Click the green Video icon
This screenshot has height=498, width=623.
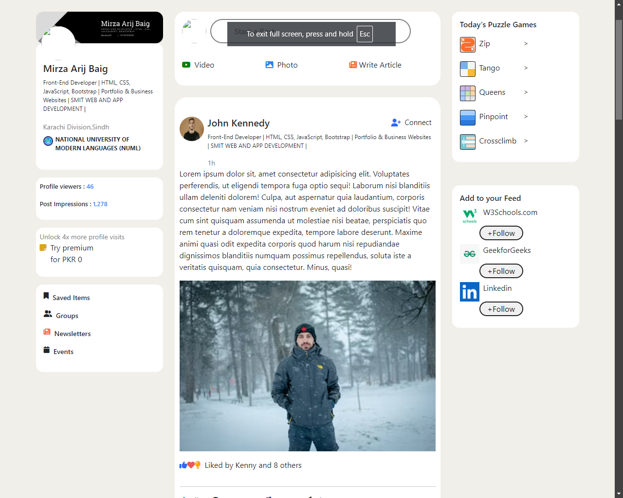coord(186,65)
